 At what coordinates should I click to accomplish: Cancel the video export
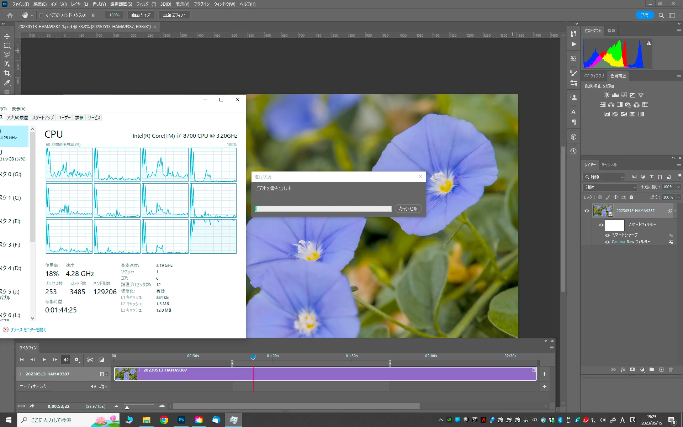[x=408, y=209]
